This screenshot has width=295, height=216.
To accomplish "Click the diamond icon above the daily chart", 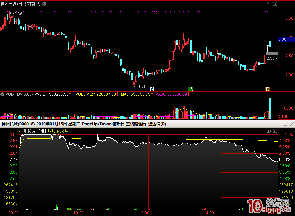I will tap(269, 4).
